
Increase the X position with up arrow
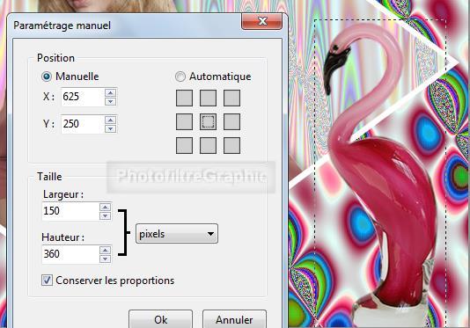pos(111,93)
